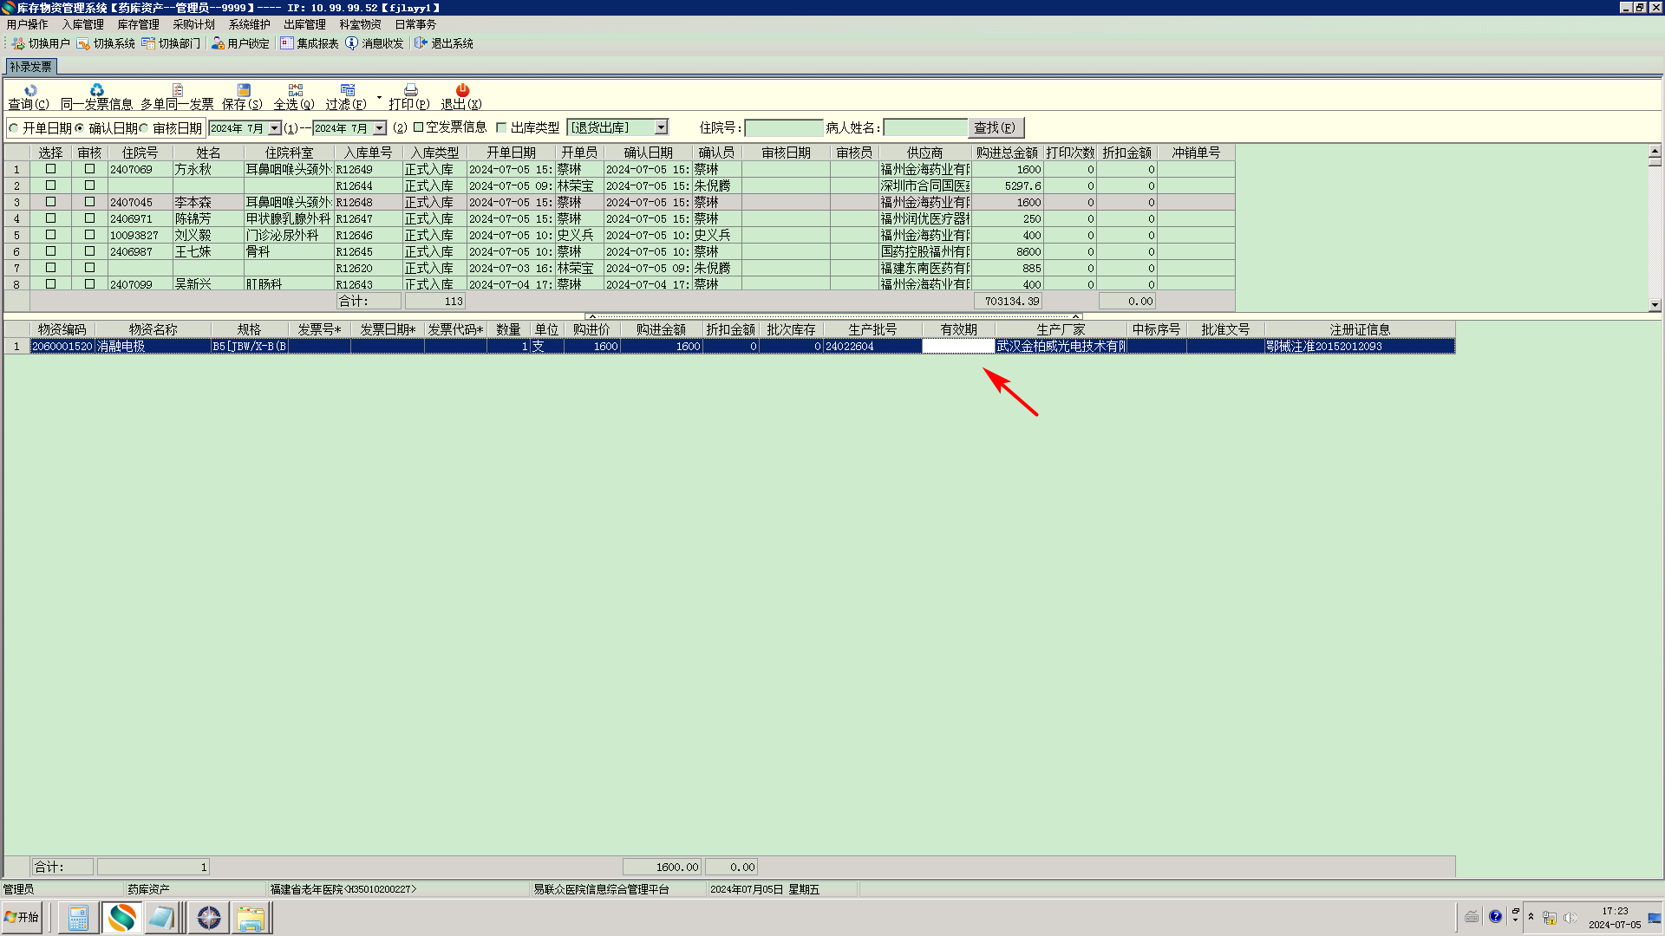This screenshot has width=1665, height=936.
Task: Click the 同一发票信息 recycle icon
Action: pos(96,90)
